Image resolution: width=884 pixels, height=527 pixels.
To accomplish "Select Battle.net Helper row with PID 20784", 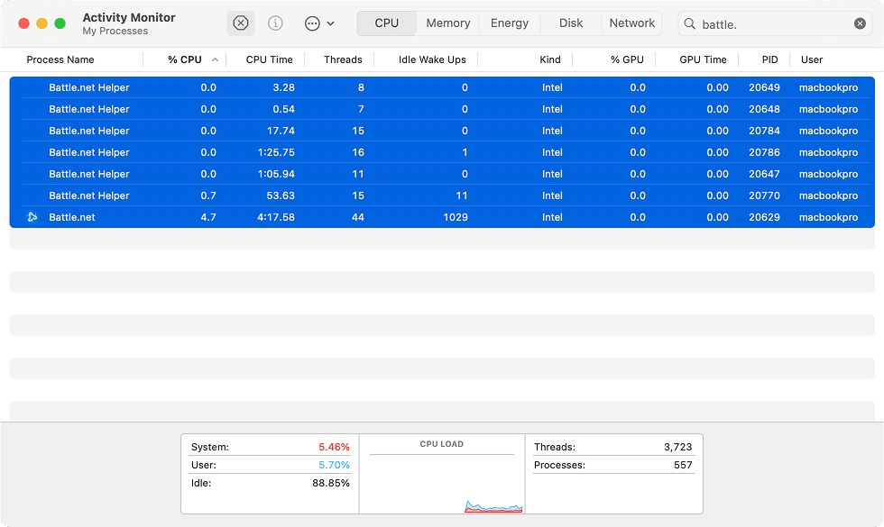I will (x=442, y=131).
